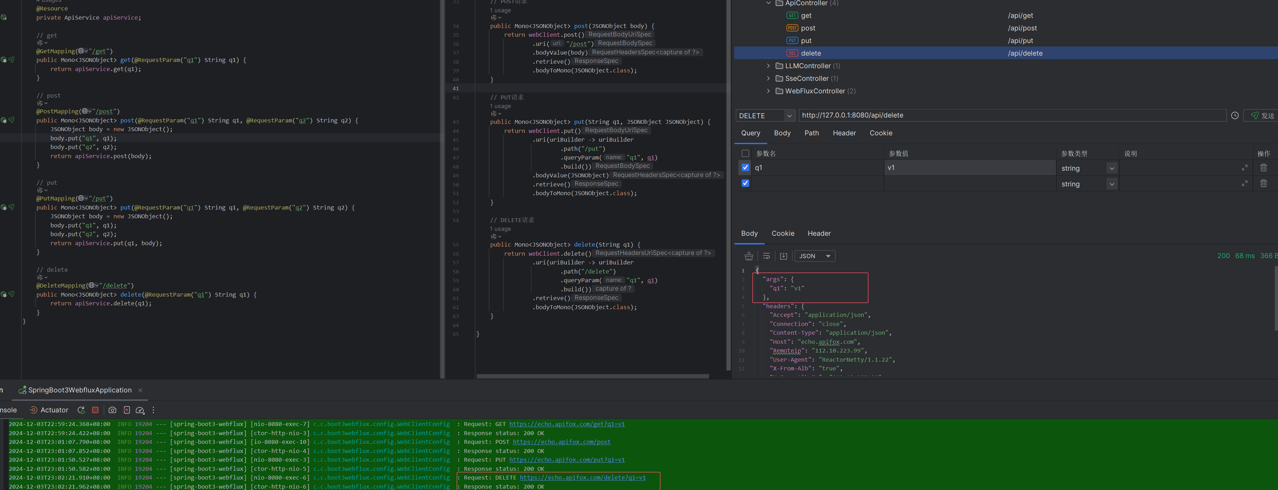Switch to the Header tab of the request
The image size is (1278, 490).
point(843,133)
